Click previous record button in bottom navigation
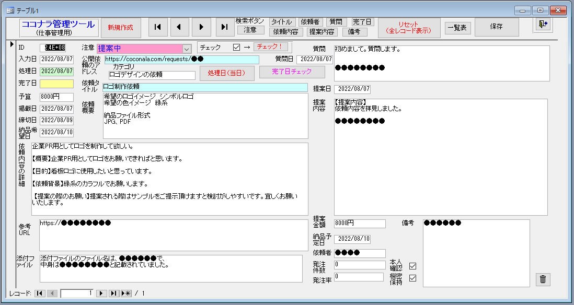The height and width of the screenshot is (305, 574). (x=52, y=294)
